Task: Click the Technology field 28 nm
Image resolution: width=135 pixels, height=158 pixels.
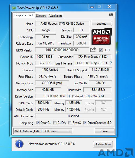Action: point(45,37)
